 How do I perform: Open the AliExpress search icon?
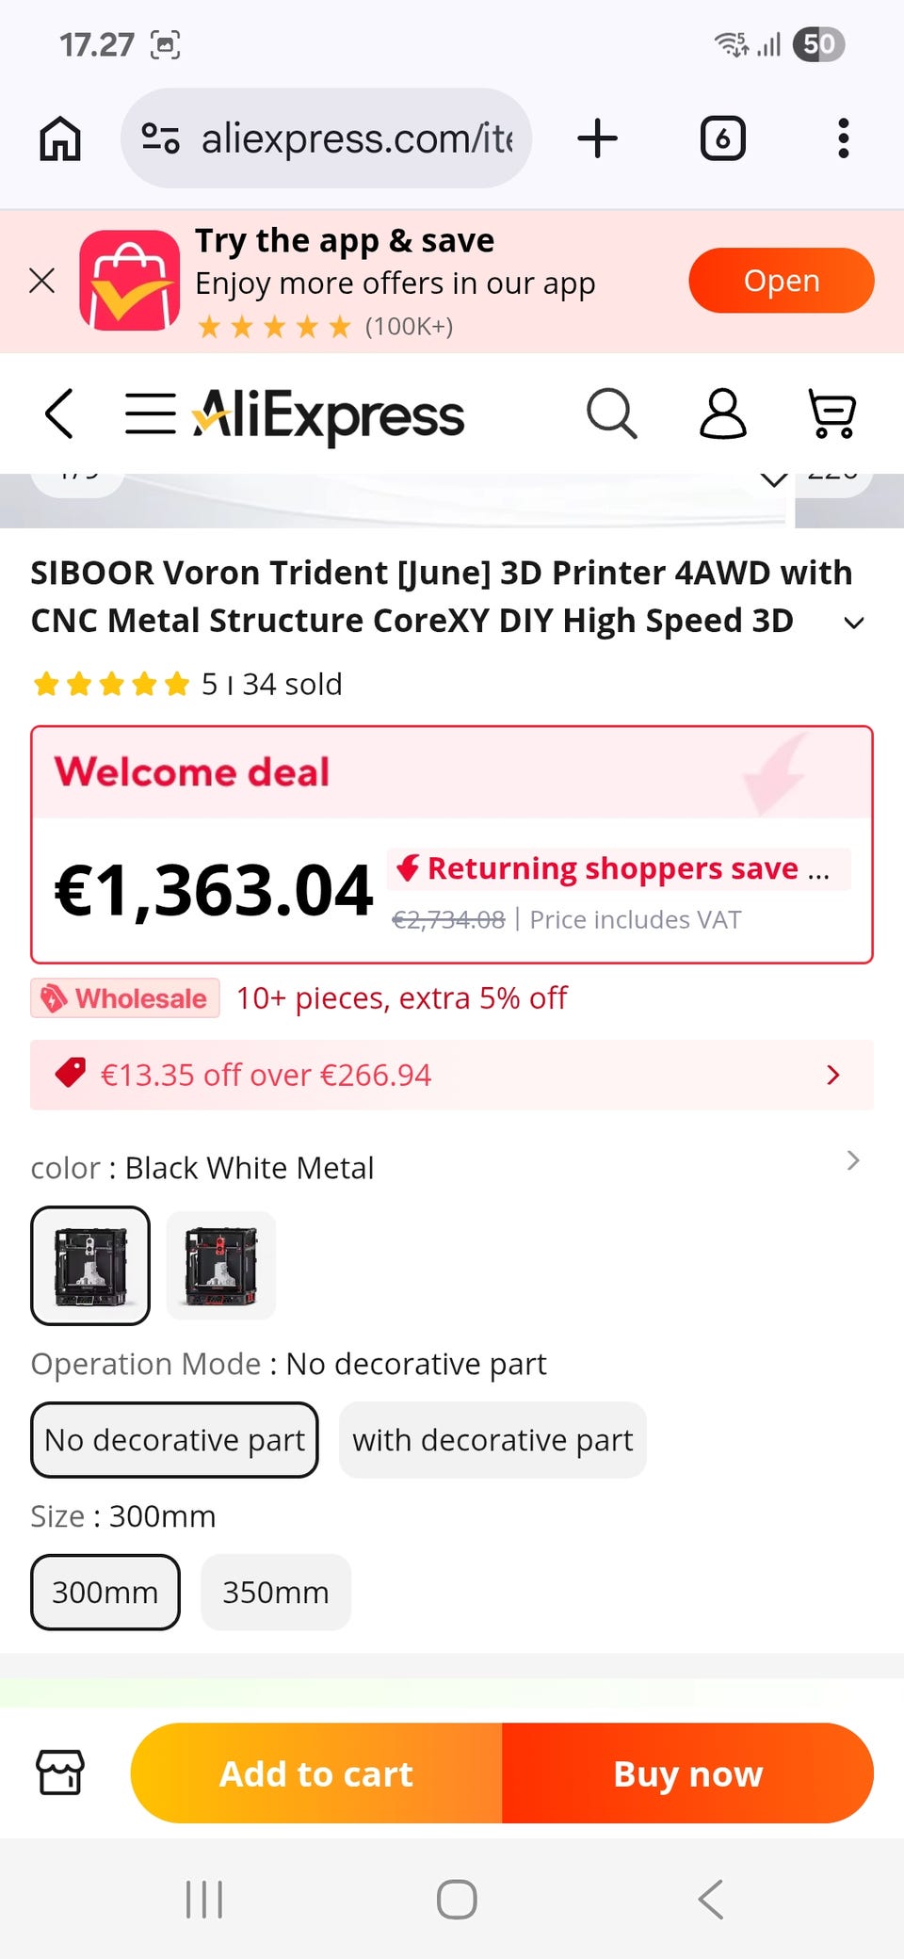612,413
